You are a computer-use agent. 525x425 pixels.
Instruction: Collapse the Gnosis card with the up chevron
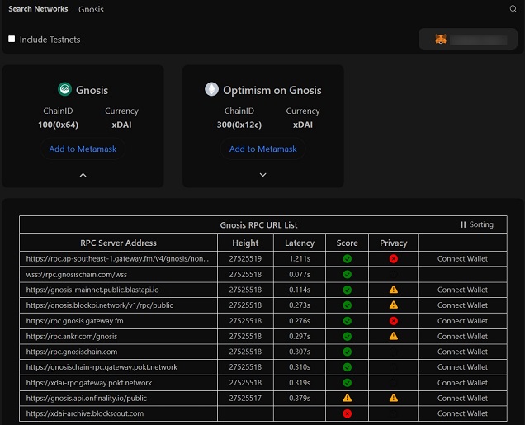(x=82, y=175)
